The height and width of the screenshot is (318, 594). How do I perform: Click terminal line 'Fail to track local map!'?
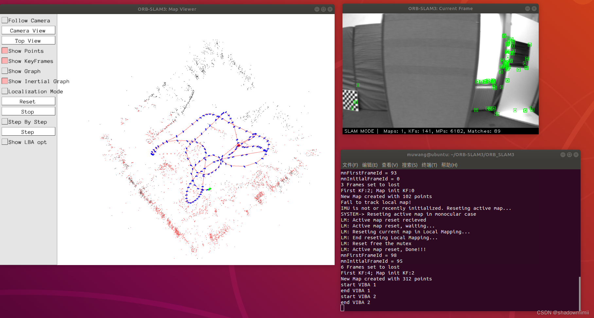coord(376,202)
